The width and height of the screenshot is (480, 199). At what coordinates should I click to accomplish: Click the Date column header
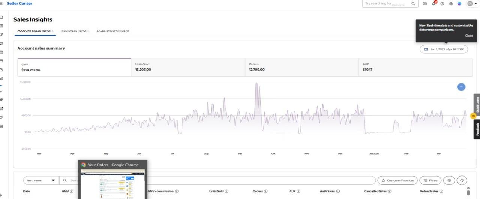(x=26, y=191)
